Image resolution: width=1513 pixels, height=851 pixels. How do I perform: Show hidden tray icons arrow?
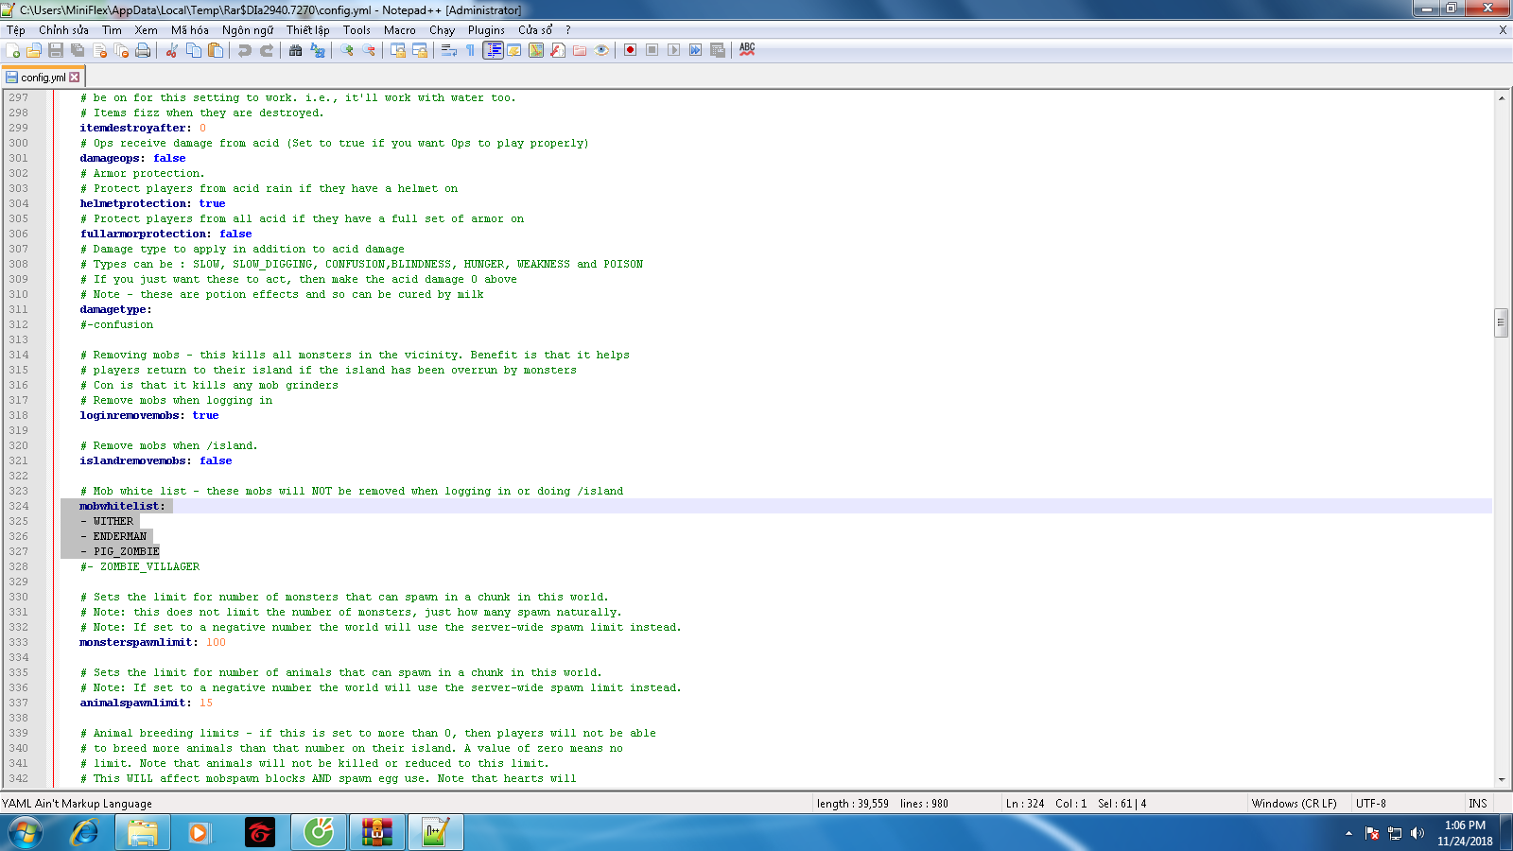[1348, 833]
